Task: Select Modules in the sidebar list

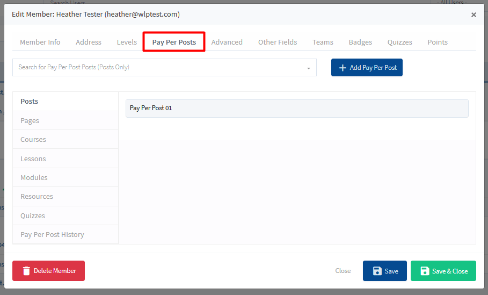Action: click(65, 177)
